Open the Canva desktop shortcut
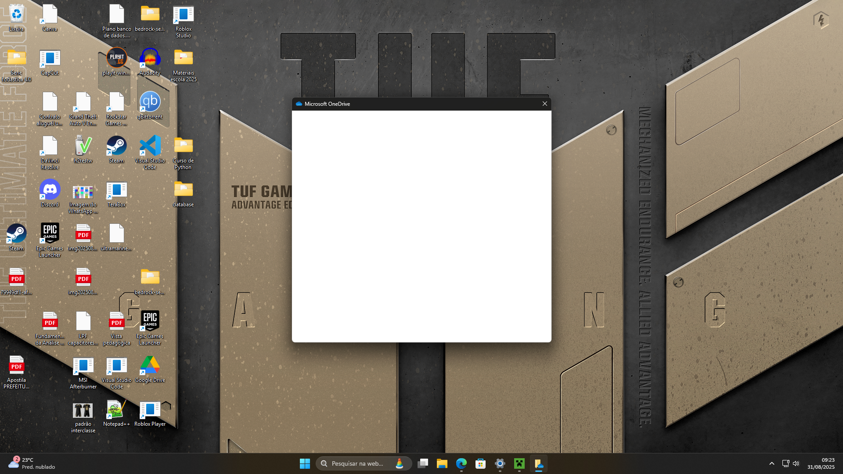 click(50, 18)
